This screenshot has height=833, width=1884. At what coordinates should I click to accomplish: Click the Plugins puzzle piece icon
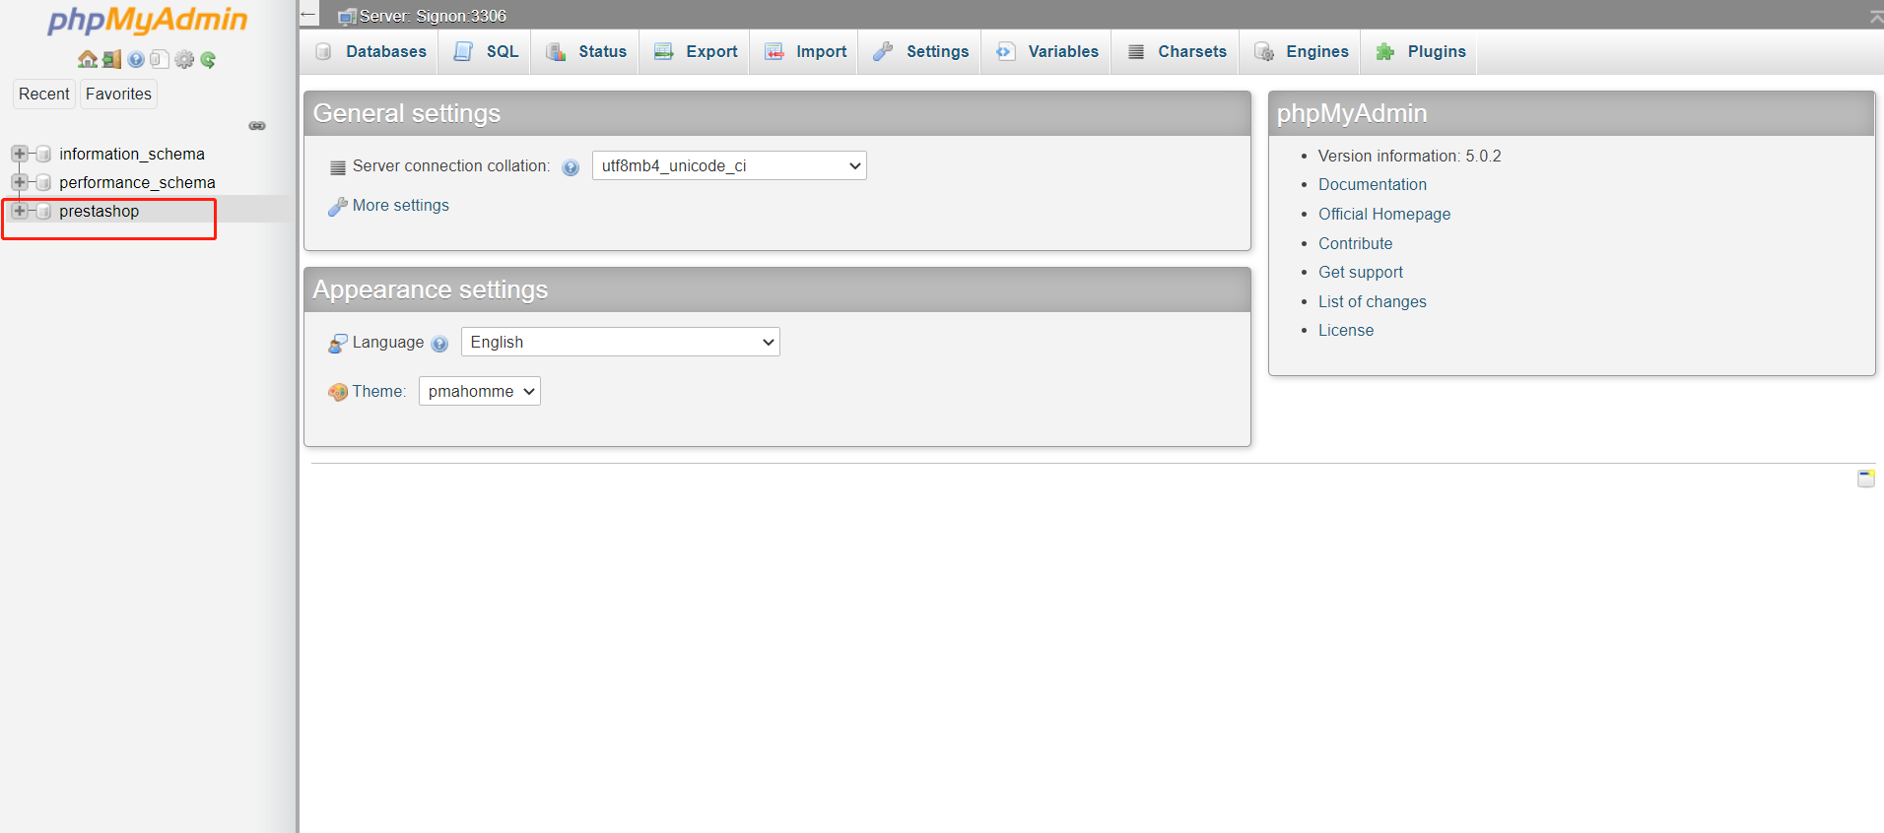pos(1385,51)
